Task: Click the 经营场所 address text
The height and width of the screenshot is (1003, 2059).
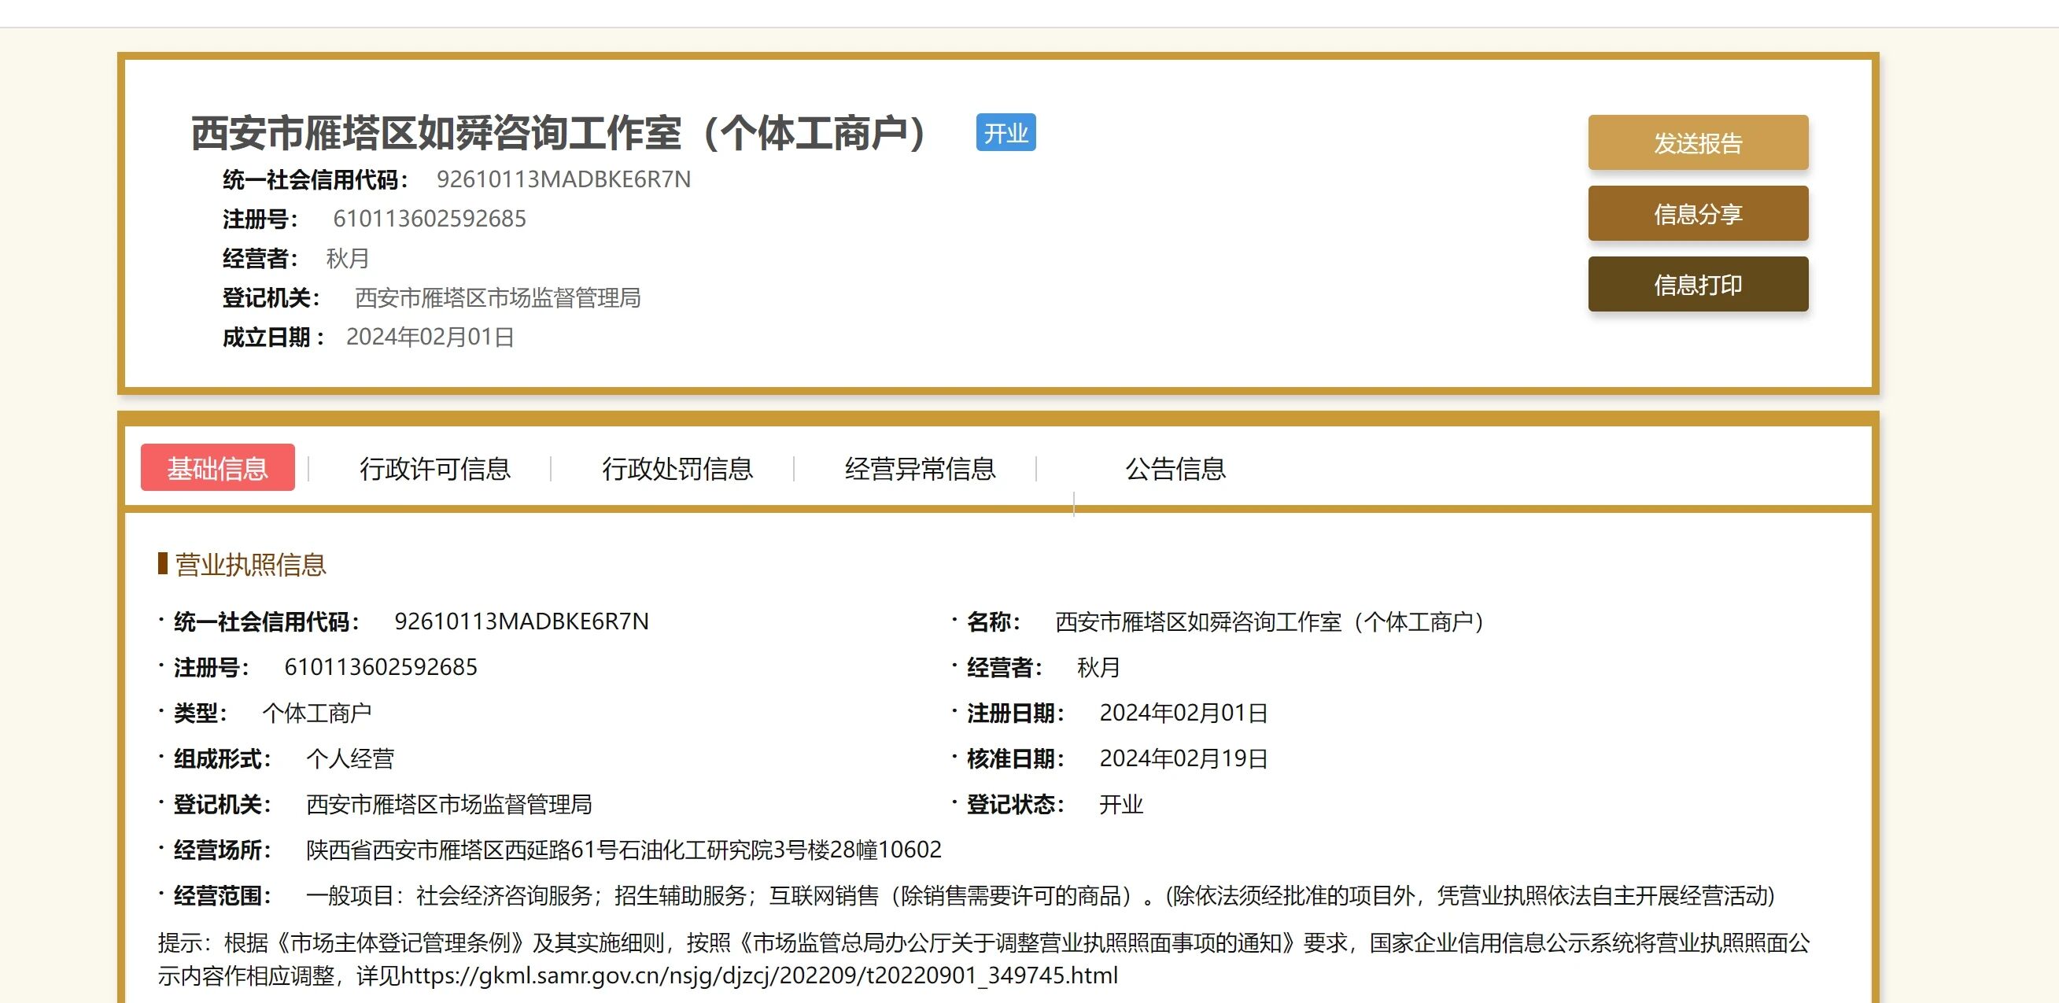Action: (623, 849)
